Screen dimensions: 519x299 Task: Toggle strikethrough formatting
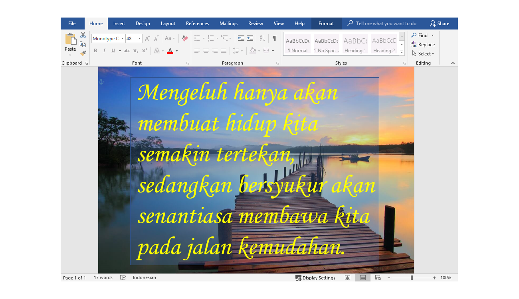(127, 51)
